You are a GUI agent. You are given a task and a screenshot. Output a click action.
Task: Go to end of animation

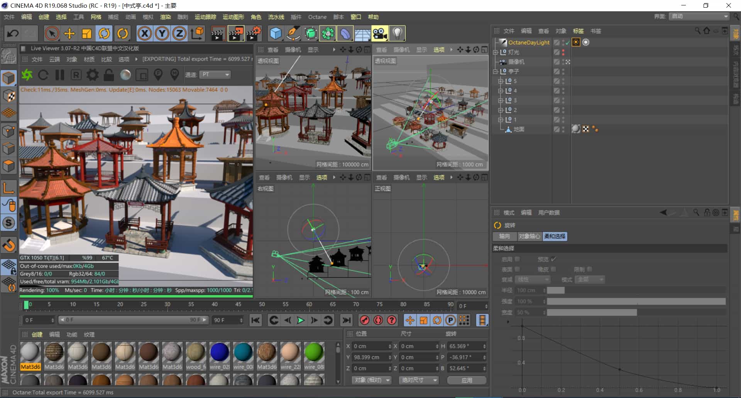tap(347, 320)
